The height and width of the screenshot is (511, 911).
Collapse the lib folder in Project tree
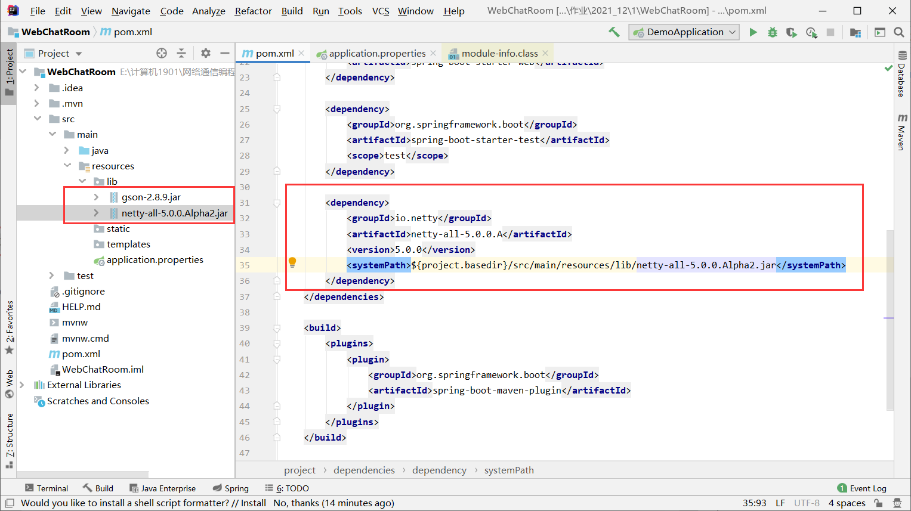click(82, 181)
